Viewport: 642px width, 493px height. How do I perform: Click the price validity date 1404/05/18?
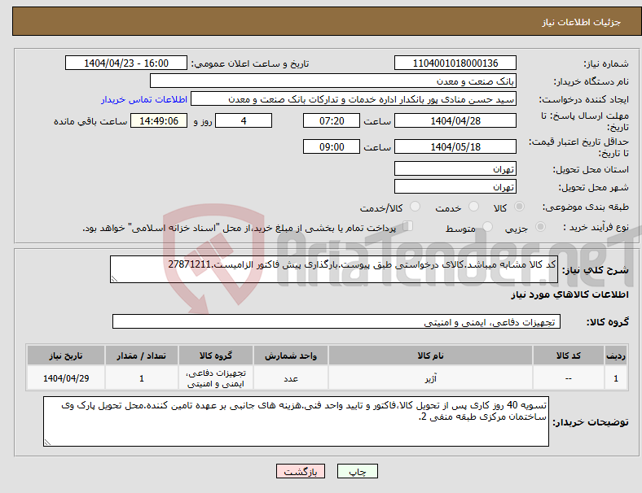455,146
